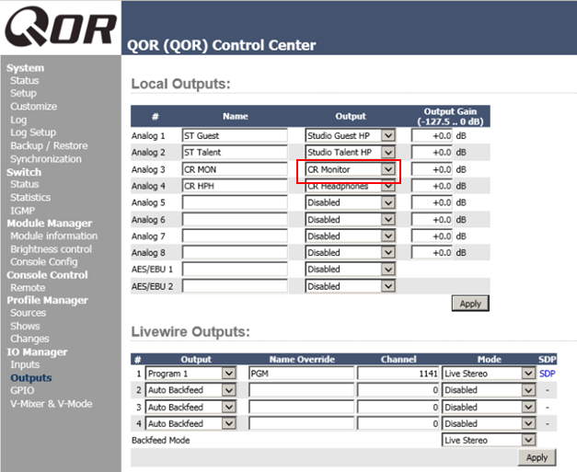
Task: Click Livewire output 2 channel field
Action: [398, 390]
